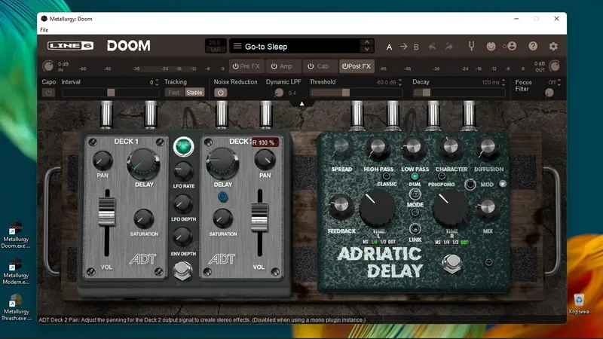Toggle the Capo power button

point(48,93)
